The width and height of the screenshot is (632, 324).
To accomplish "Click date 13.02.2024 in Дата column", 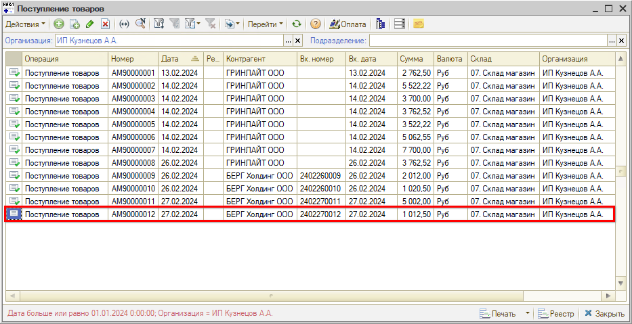I will point(180,73).
